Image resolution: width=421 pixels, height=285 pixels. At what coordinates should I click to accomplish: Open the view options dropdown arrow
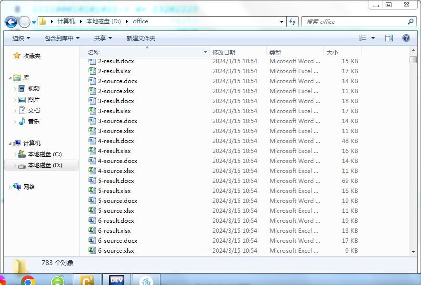(373, 38)
